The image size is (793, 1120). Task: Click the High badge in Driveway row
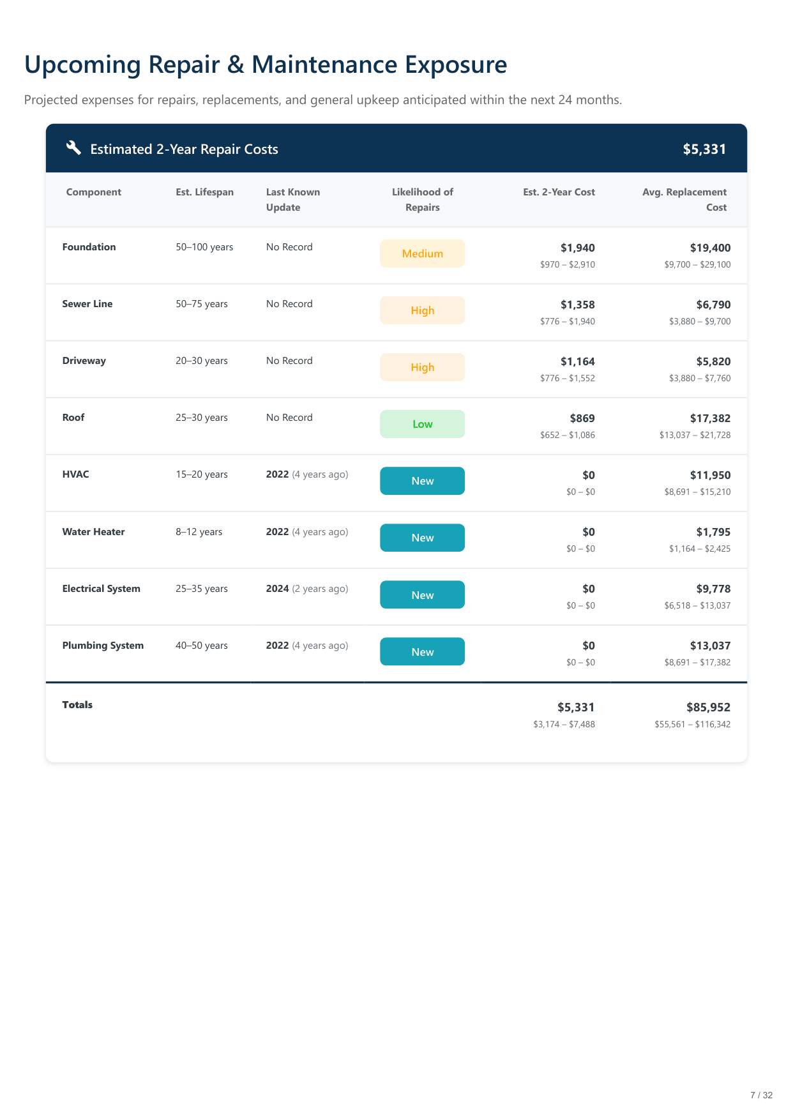point(422,367)
